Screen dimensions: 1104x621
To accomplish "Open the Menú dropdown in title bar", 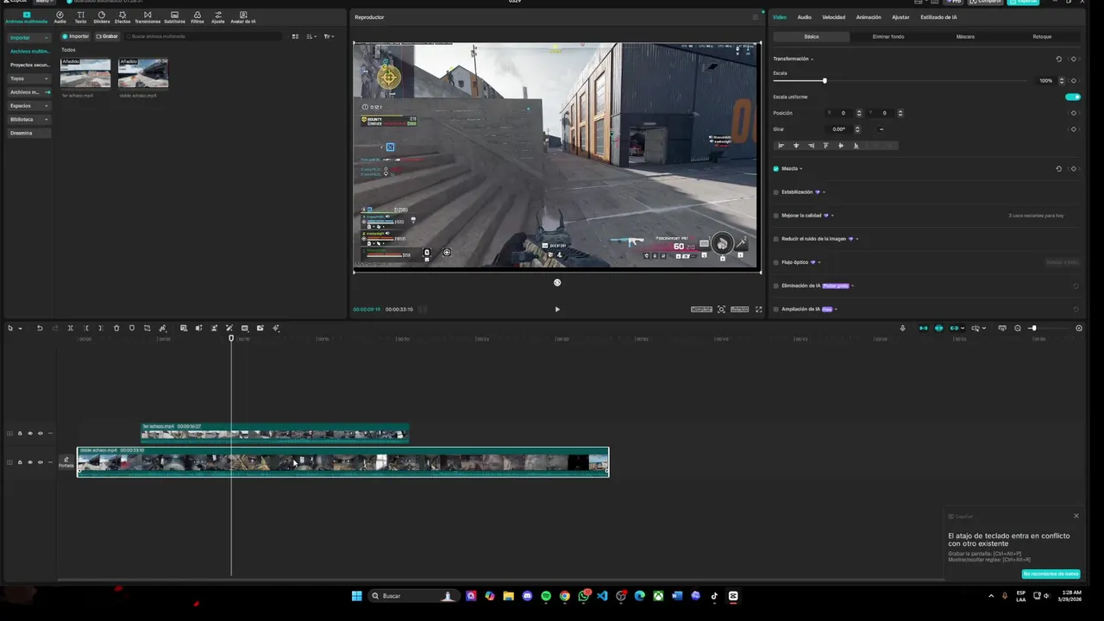I will [43, 2].
